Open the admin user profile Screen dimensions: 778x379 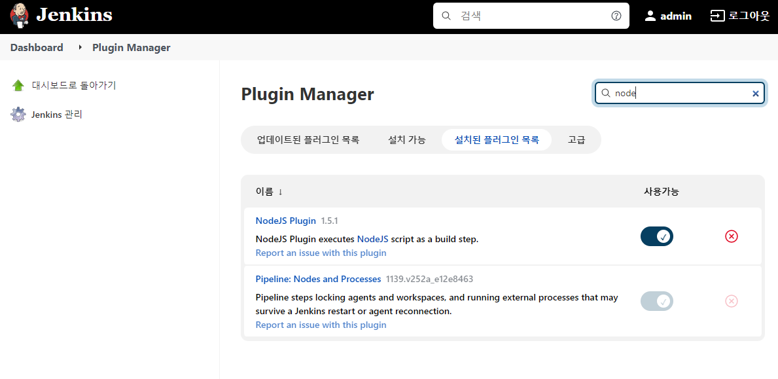click(668, 16)
